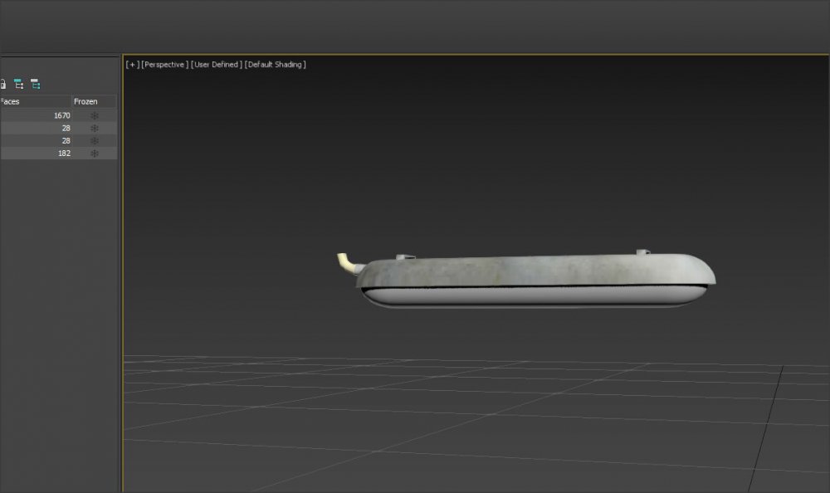Select the row with 182 faces

[35, 154]
